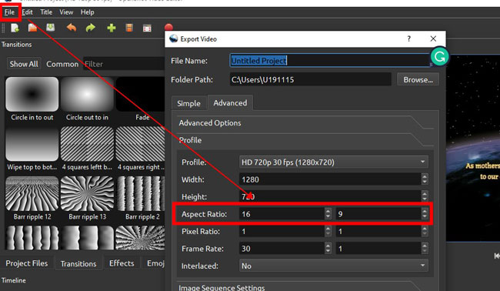Image resolution: width=500 pixels, height=291 pixels.
Task: Click Aspect Ratio 16 spinner arrows
Action: click(328, 214)
